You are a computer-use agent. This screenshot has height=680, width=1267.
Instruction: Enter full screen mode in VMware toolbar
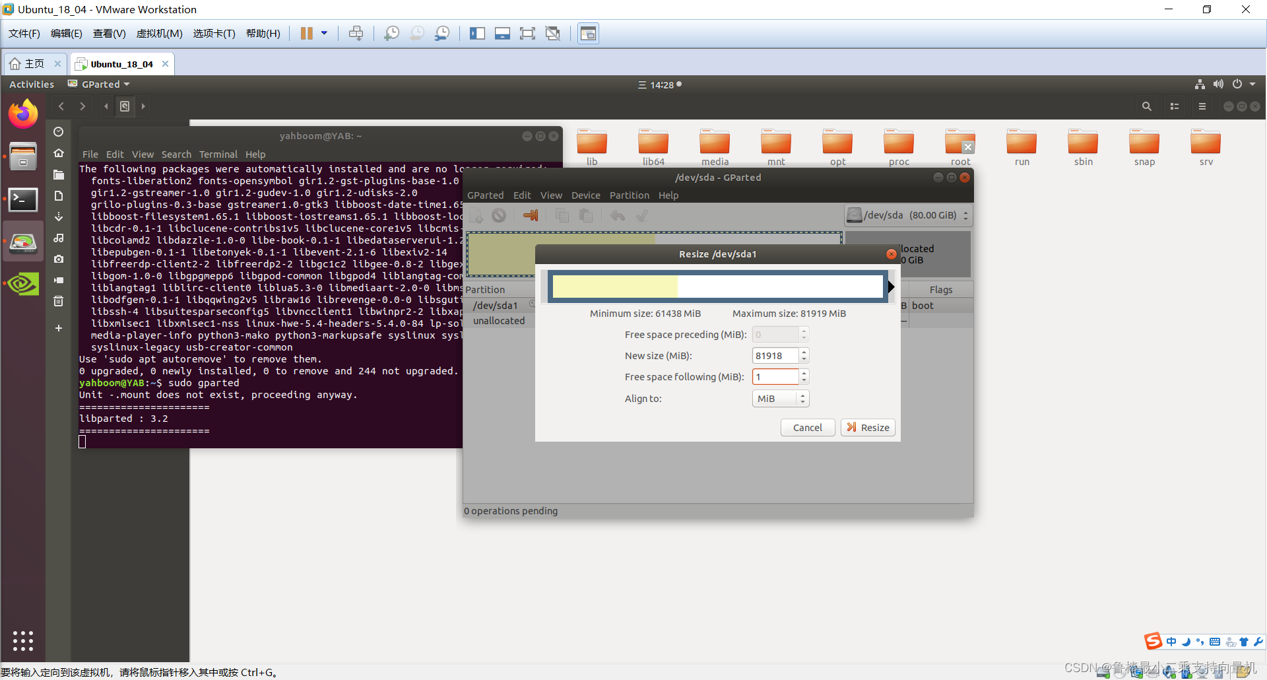pos(527,34)
